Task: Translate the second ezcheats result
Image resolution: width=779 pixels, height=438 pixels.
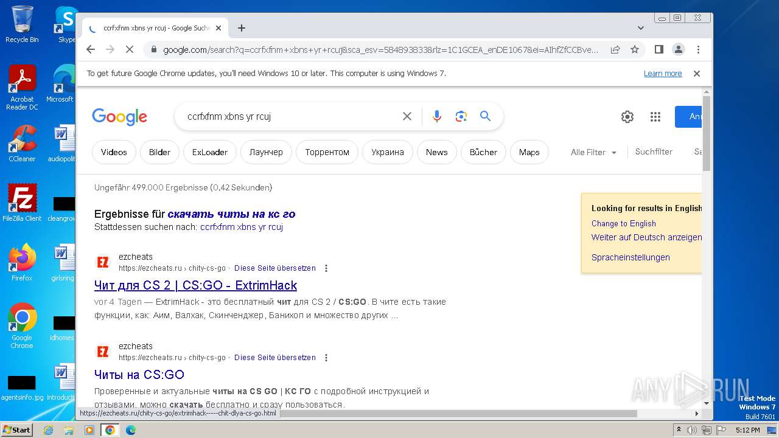Action: pos(275,358)
